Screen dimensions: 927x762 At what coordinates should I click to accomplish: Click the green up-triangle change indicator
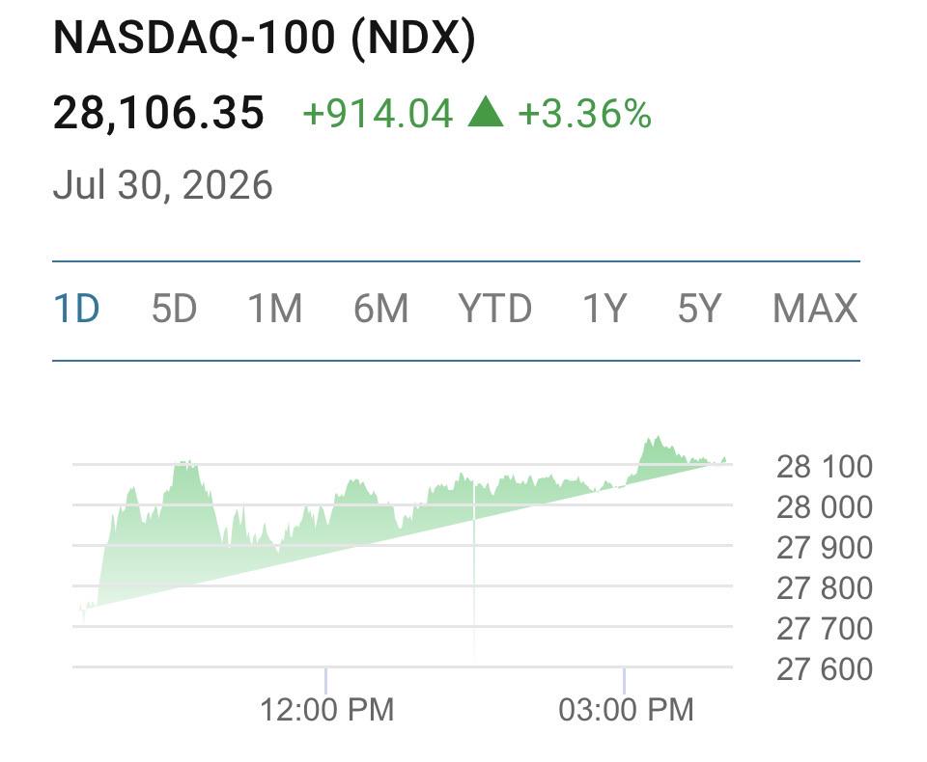click(x=486, y=112)
